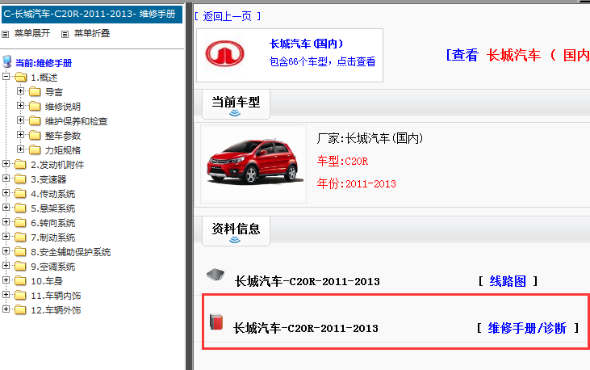Expand the 力矩规格 node

[x=20, y=149]
